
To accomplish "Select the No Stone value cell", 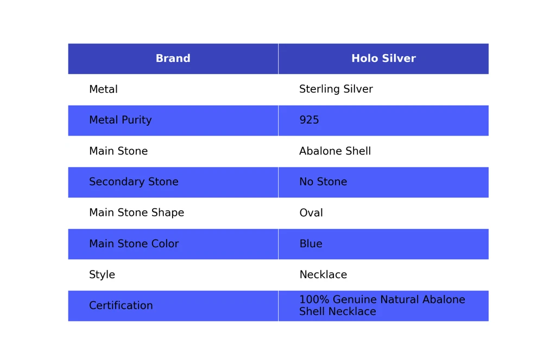I will pos(323,182).
